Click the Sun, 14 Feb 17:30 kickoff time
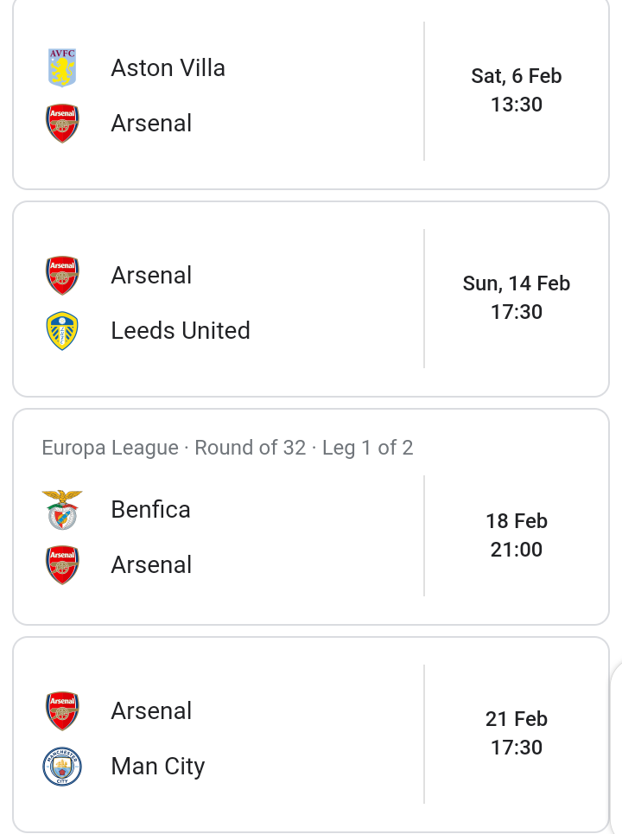This screenshot has width=622, height=834. 517,298
